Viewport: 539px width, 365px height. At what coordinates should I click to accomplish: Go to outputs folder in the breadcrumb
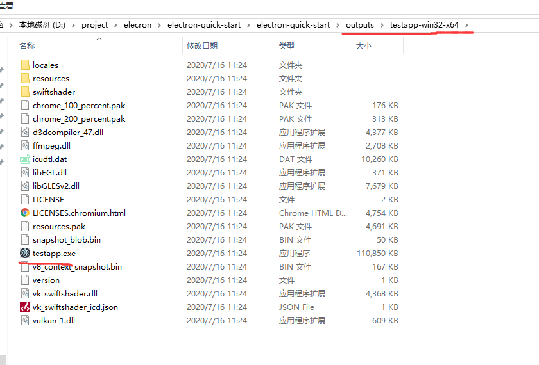(x=359, y=25)
